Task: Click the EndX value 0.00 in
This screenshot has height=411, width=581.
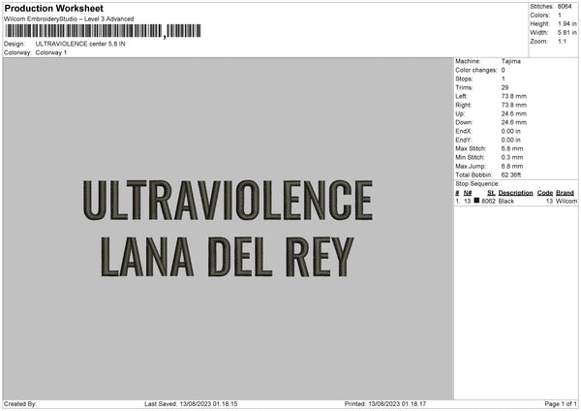Action: click(x=510, y=131)
